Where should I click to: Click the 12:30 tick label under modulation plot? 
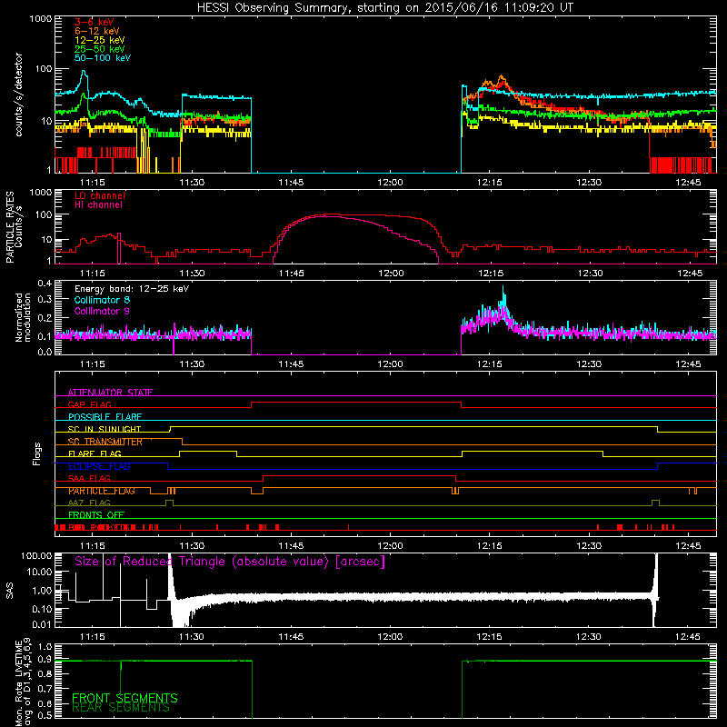588,364
